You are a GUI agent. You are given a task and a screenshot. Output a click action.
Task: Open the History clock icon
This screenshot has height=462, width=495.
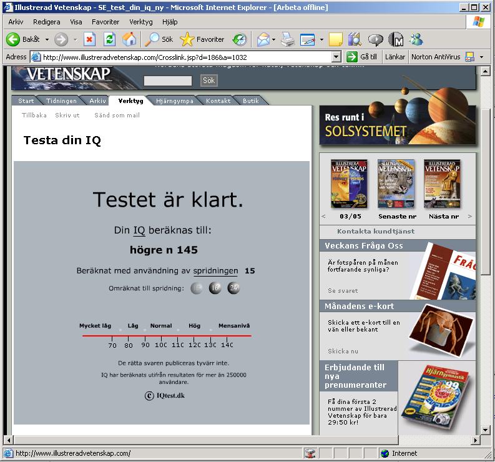(240, 39)
